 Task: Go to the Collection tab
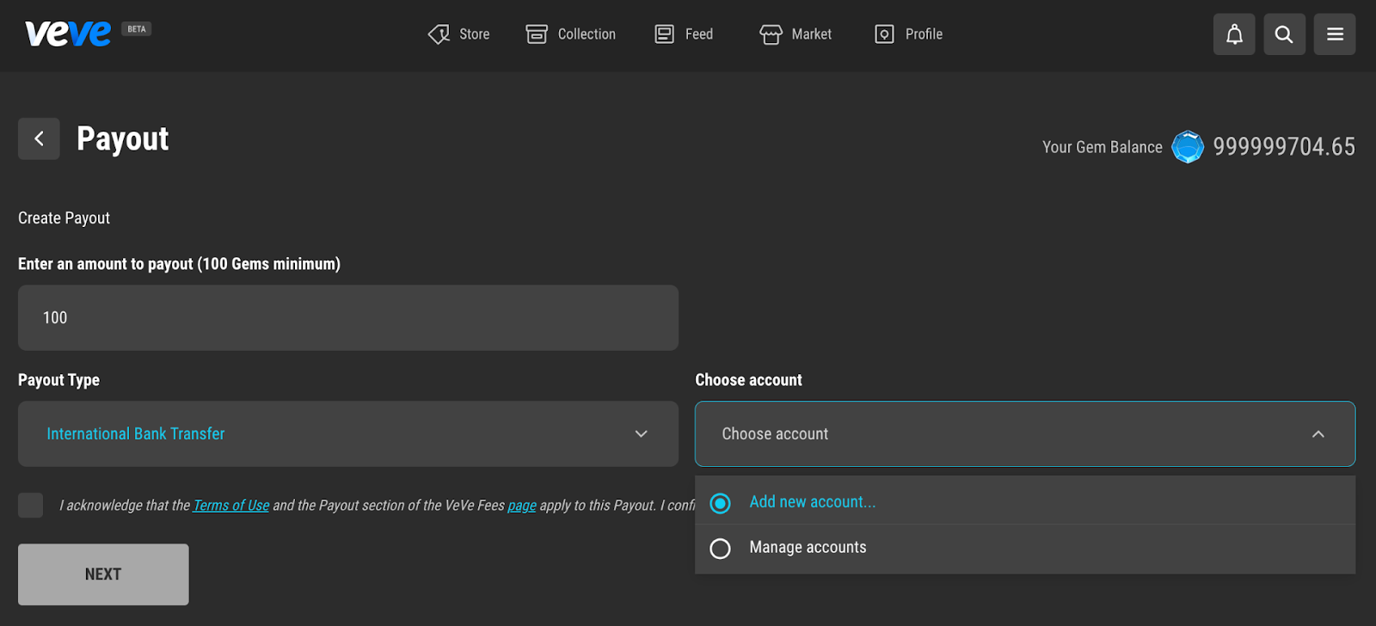coord(571,34)
